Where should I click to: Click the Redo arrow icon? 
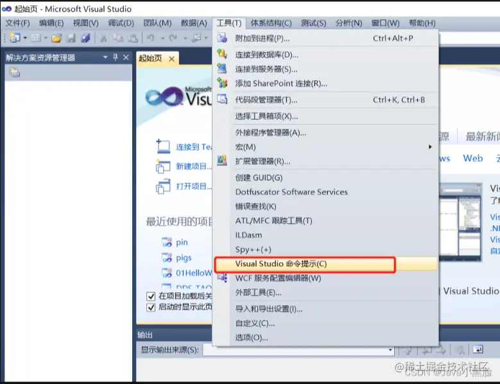(173, 38)
